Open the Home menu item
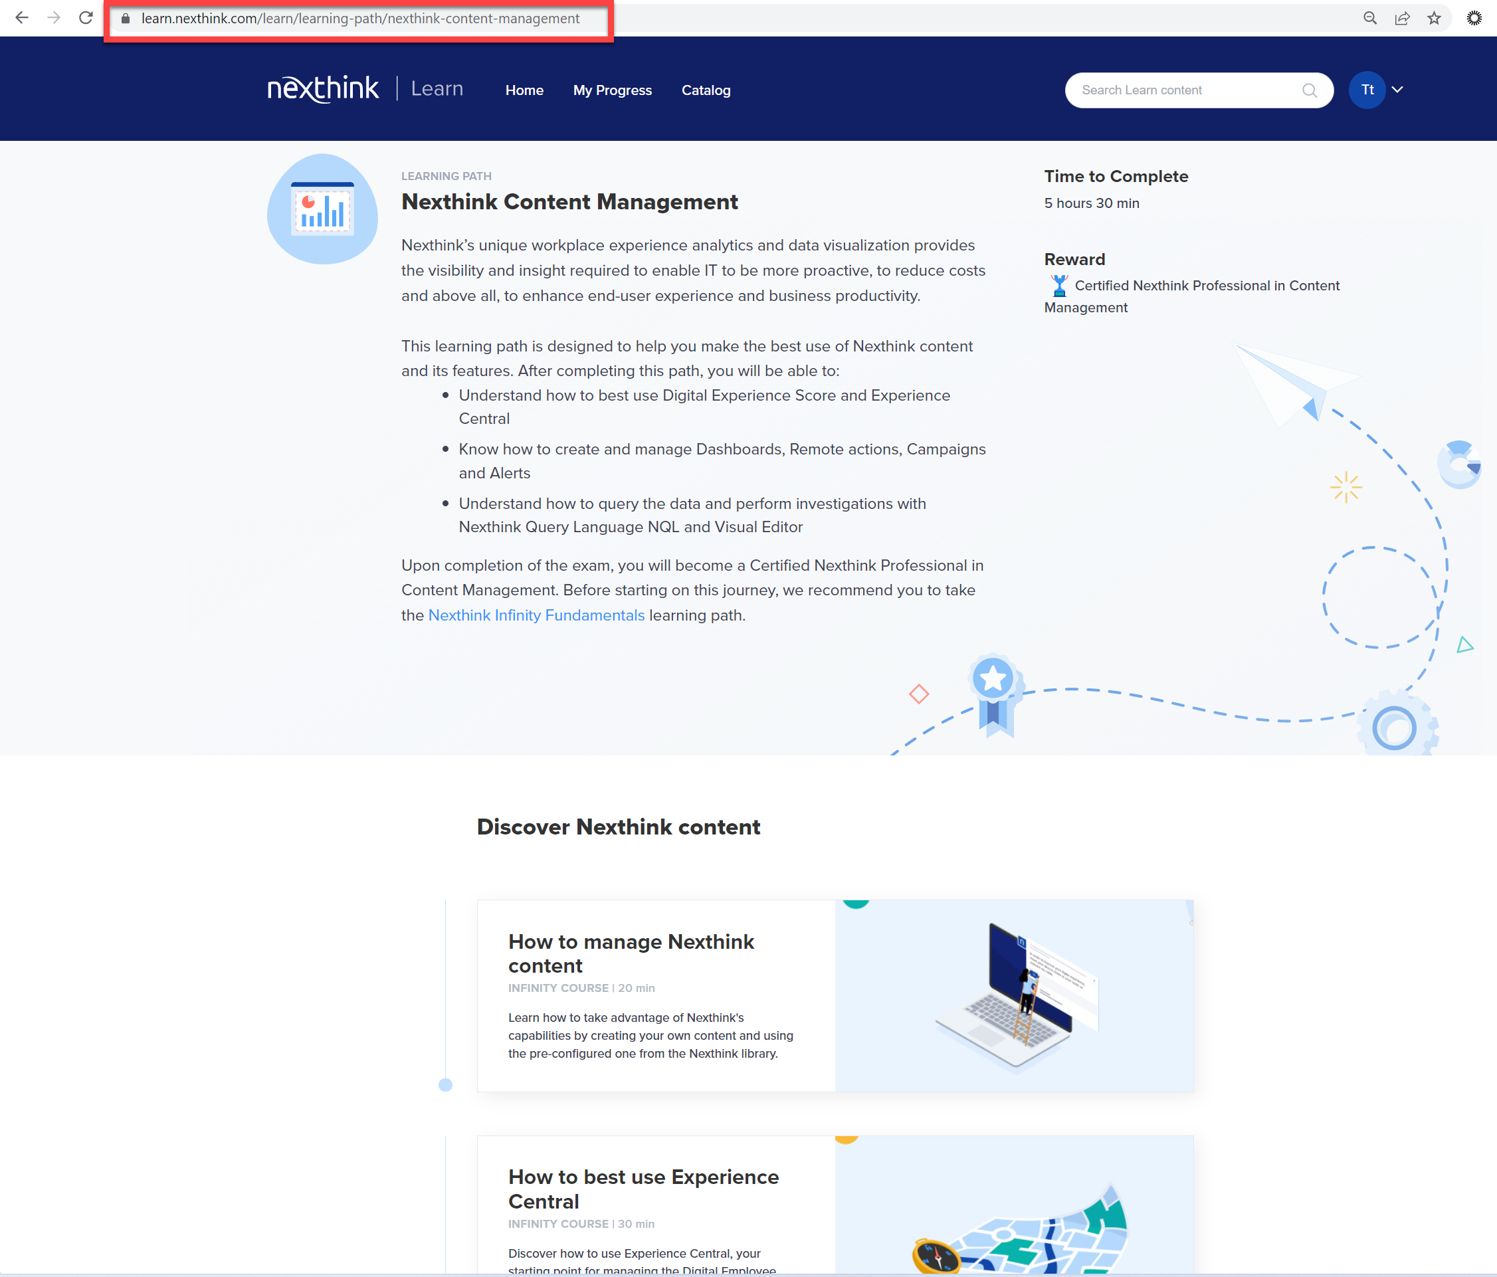This screenshot has height=1277, width=1497. point(524,90)
